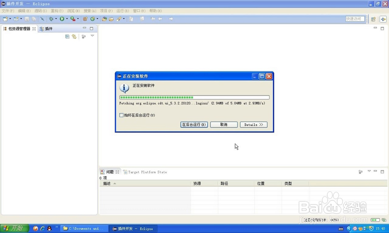Screen dimensions: 389x233
Task: Minimize the Problems panel
Action: [375, 171]
